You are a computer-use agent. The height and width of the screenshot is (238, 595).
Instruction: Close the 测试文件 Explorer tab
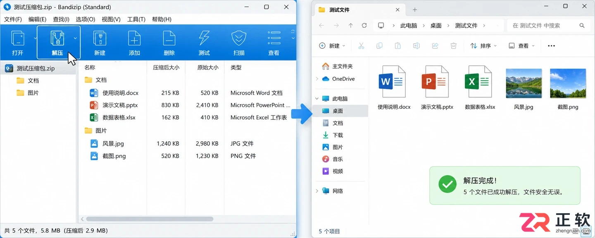398,10
